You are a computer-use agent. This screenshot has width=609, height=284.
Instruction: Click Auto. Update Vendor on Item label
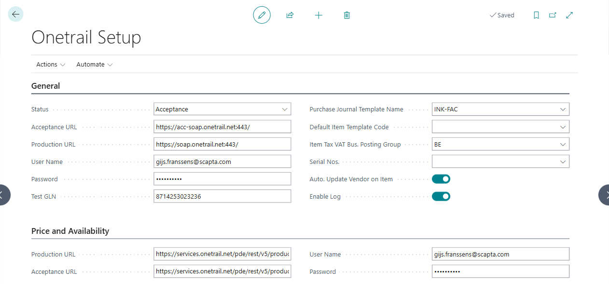coord(351,179)
